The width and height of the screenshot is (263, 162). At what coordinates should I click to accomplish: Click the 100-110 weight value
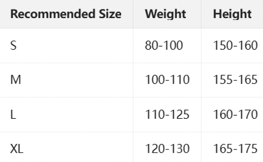(x=167, y=80)
